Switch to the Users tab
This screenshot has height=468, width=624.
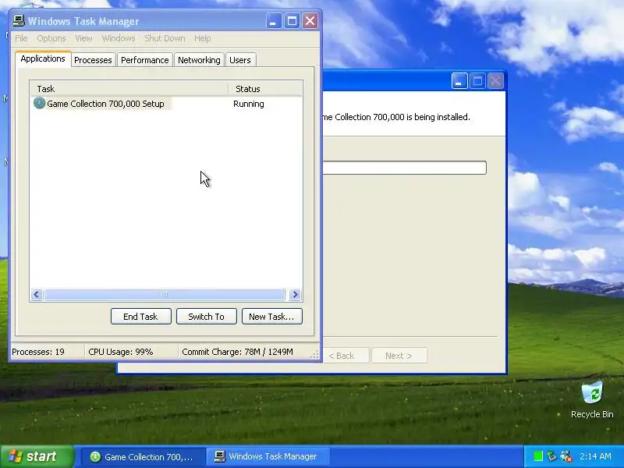coord(240,60)
